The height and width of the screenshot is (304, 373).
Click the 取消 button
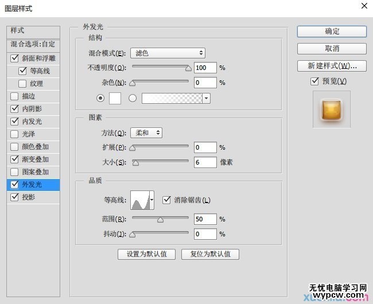(332, 49)
